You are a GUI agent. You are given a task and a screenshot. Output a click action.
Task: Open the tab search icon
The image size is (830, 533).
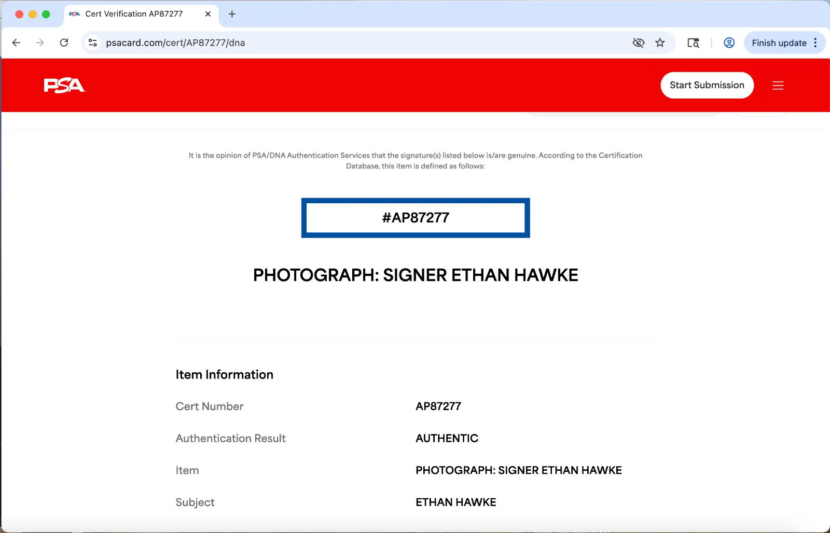coord(693,43)
